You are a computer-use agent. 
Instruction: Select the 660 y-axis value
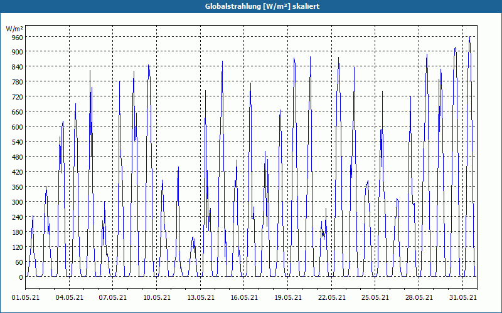pos(18,112)
